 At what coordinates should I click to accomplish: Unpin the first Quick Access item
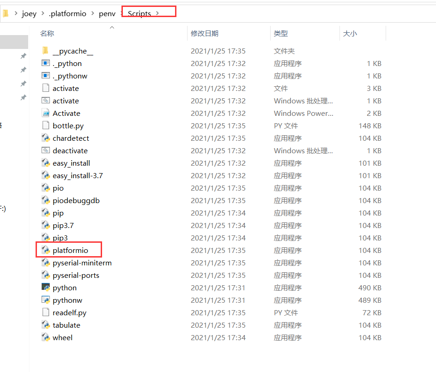pos(22,56)
